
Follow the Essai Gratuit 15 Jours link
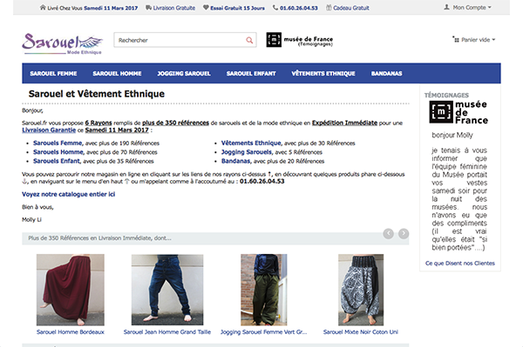click(x=237, y=8)
